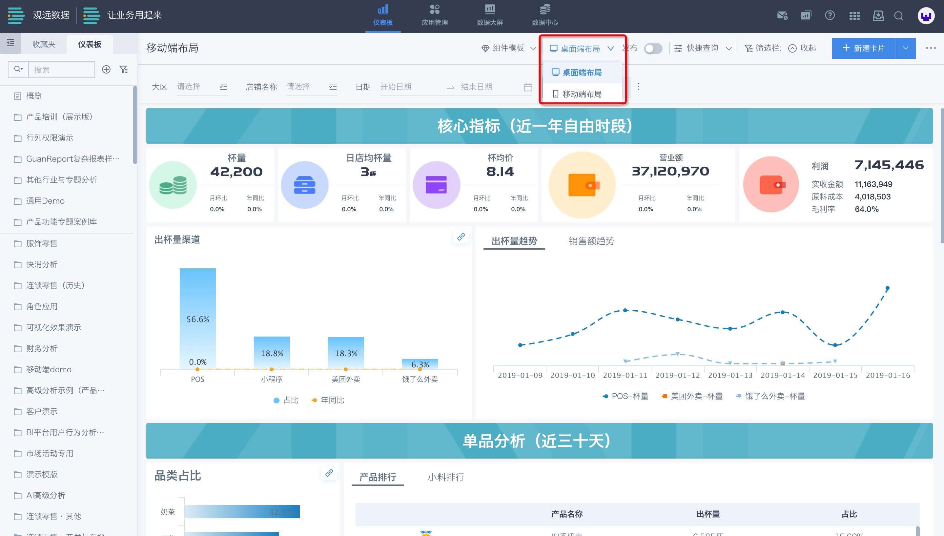
Task: Open the 大区 请选择 selector
Action: [x=202, y=87]
